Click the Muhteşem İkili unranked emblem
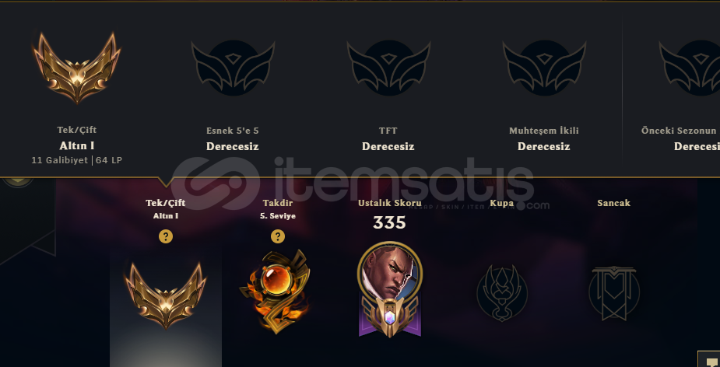Image resolution: width=720 pixels, height=367 pixels. coord(544,68)
